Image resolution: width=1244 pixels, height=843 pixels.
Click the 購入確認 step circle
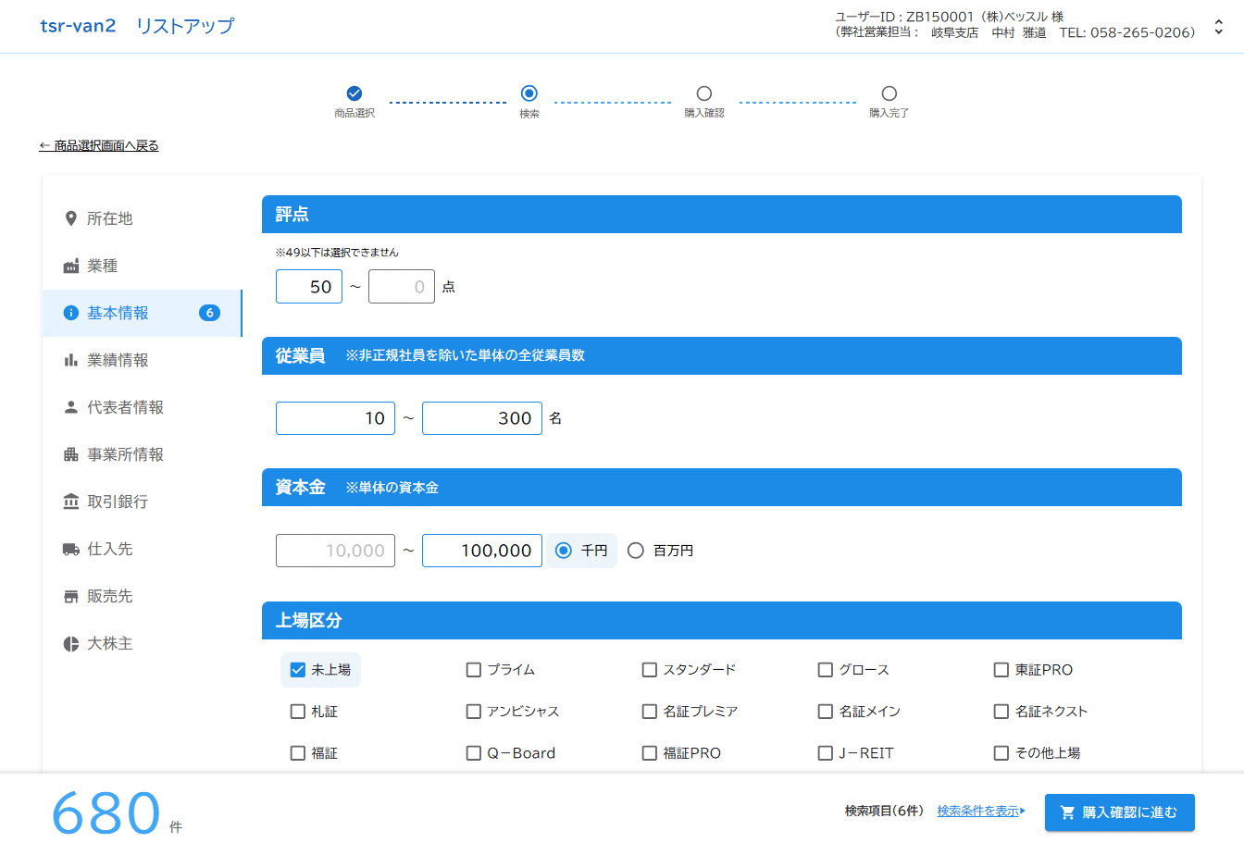704,93
